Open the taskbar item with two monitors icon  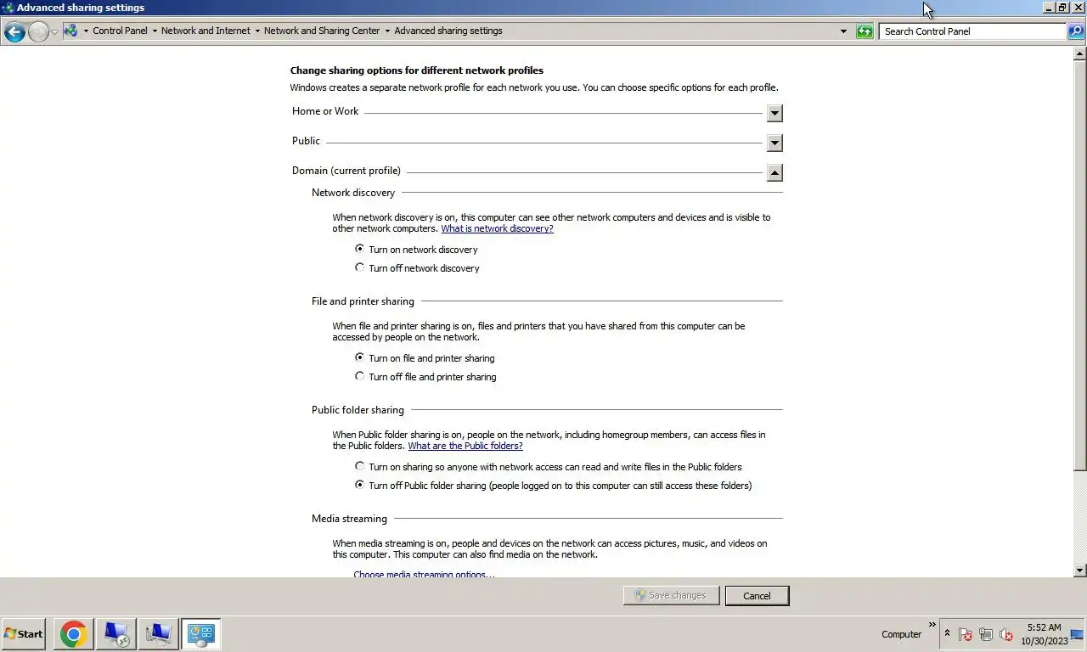pos(158,634)
